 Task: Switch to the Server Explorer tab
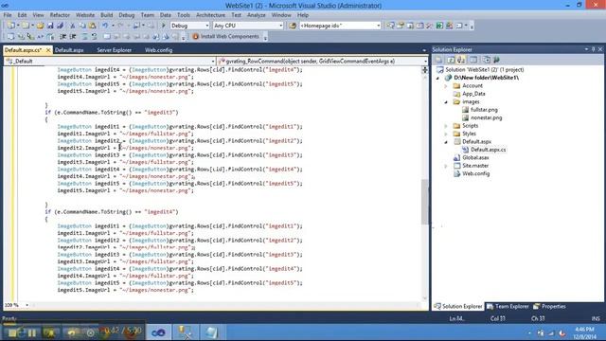point(114,50)
